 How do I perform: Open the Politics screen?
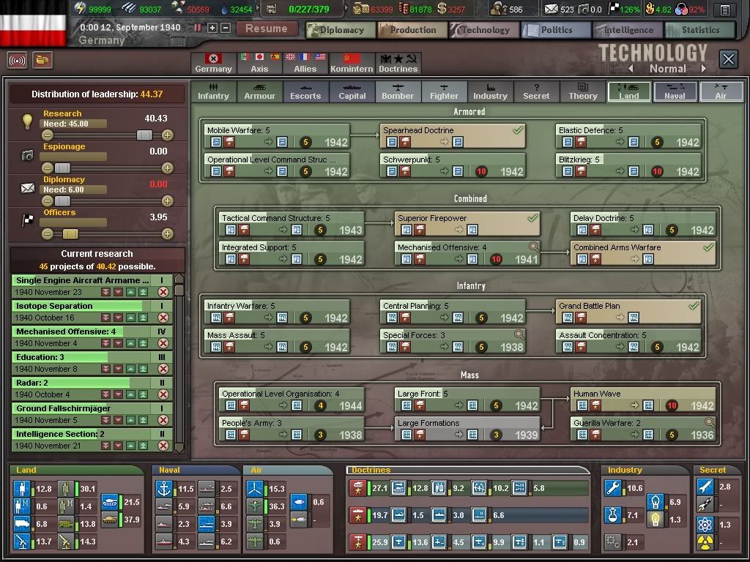[x=556, y=30]
